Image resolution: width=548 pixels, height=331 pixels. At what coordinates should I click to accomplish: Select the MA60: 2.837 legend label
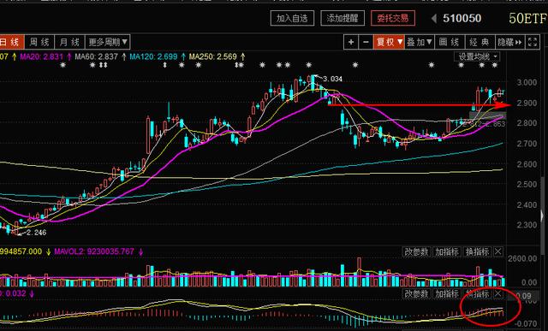coord(97,56)
